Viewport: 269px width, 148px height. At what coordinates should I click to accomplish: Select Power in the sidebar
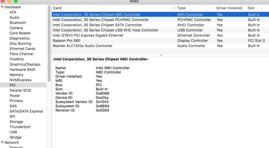(15, 96)
